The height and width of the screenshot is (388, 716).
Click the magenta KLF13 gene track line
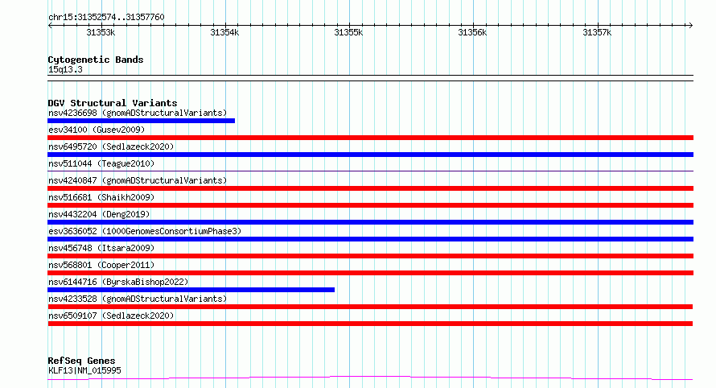click(x=370, y=378)
